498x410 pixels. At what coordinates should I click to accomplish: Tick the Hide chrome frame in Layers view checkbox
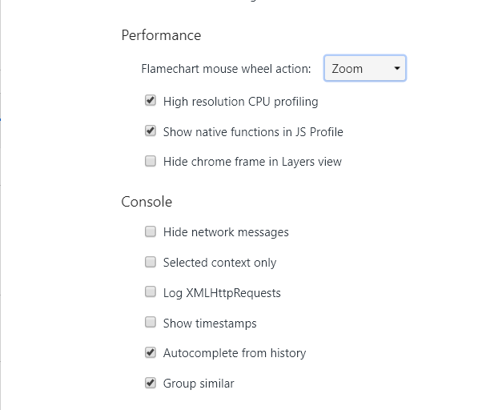coord(151,161)
